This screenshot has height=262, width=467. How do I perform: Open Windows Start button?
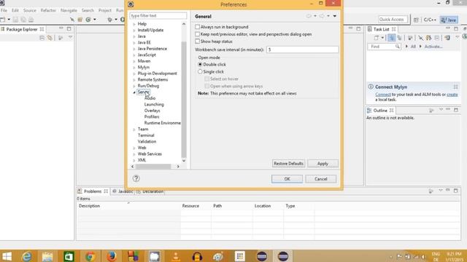[7, 256]
